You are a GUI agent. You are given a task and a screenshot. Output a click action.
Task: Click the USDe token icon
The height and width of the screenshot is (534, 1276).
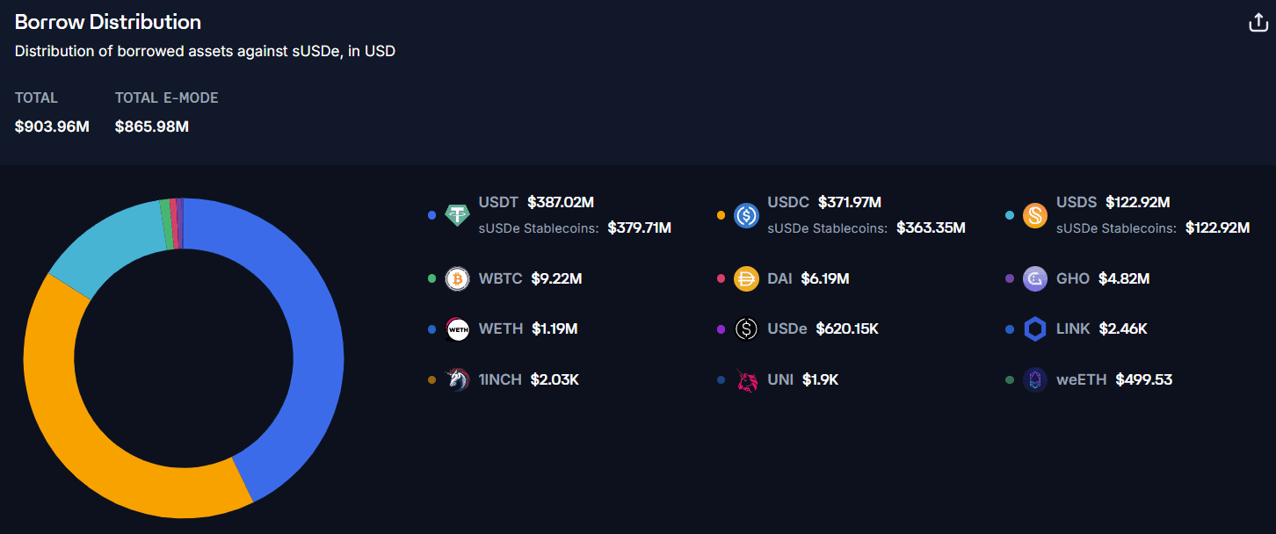click(x=746, y=329)
